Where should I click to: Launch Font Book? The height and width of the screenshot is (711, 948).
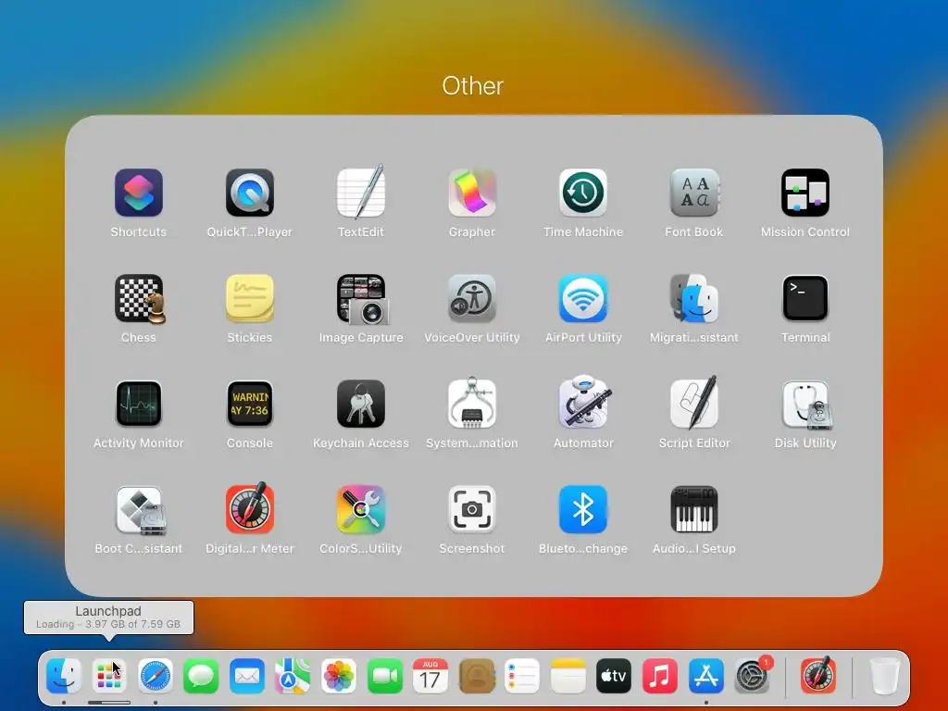tap(694, 193)
